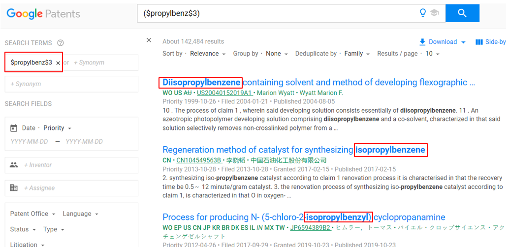Open the Status filter dropdown
Screen dimensions: 509x249
23,229
